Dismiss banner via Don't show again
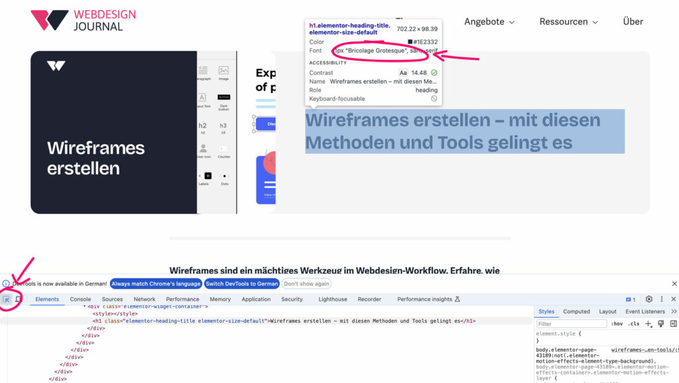The image size is (679, 383). (306, 283)
